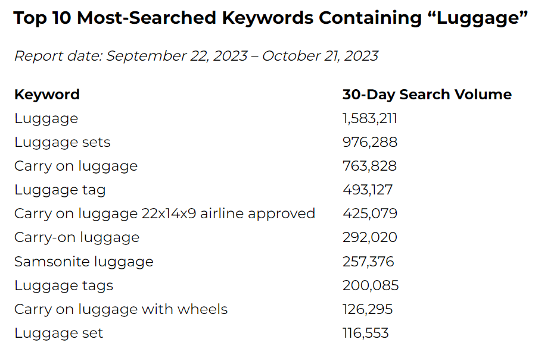Click the table title heading
The height and width of the screenshot is (352, 535).
270,18
